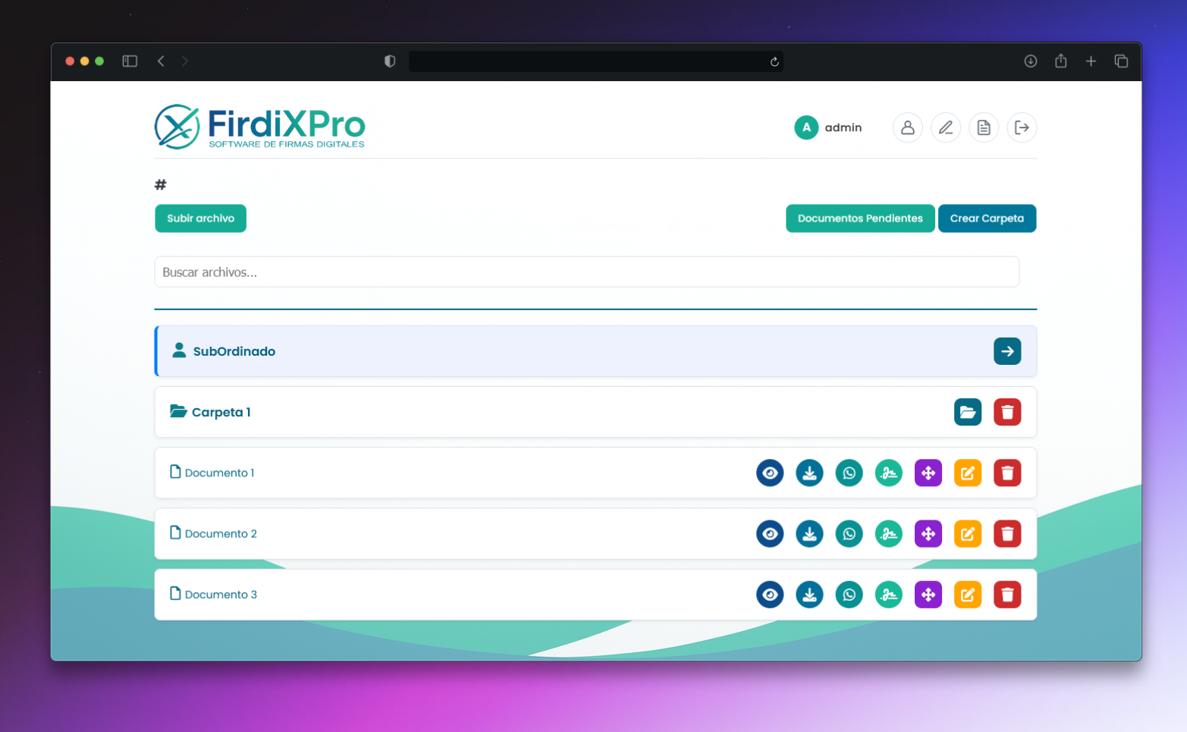Viewport: 1187px width, 732px height.
Task: Show Documento 3 with eye button
Action: click(770, 595)
